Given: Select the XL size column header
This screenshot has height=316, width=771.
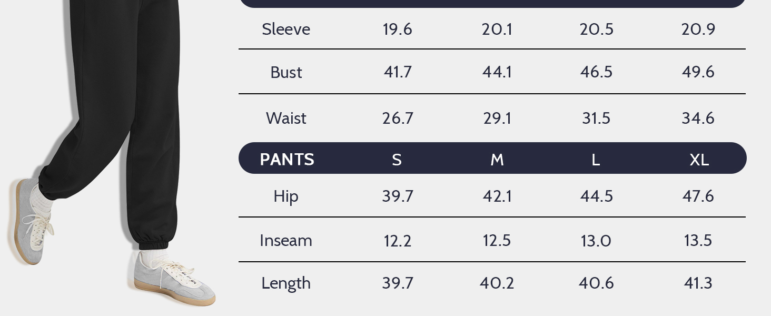Looking at the screenshot, I should [x=699, y=160].
